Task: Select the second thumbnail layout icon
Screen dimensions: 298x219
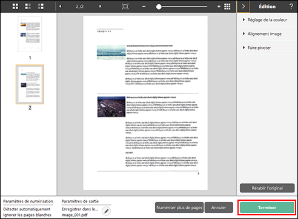Action: (28, 6)
